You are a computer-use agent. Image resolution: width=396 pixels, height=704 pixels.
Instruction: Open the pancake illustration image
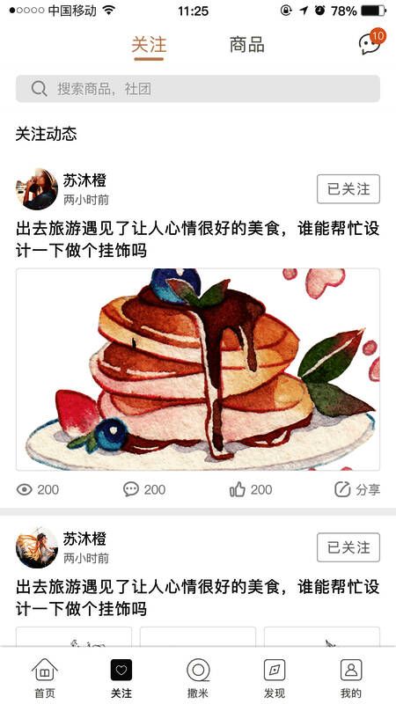pos(198,369)
